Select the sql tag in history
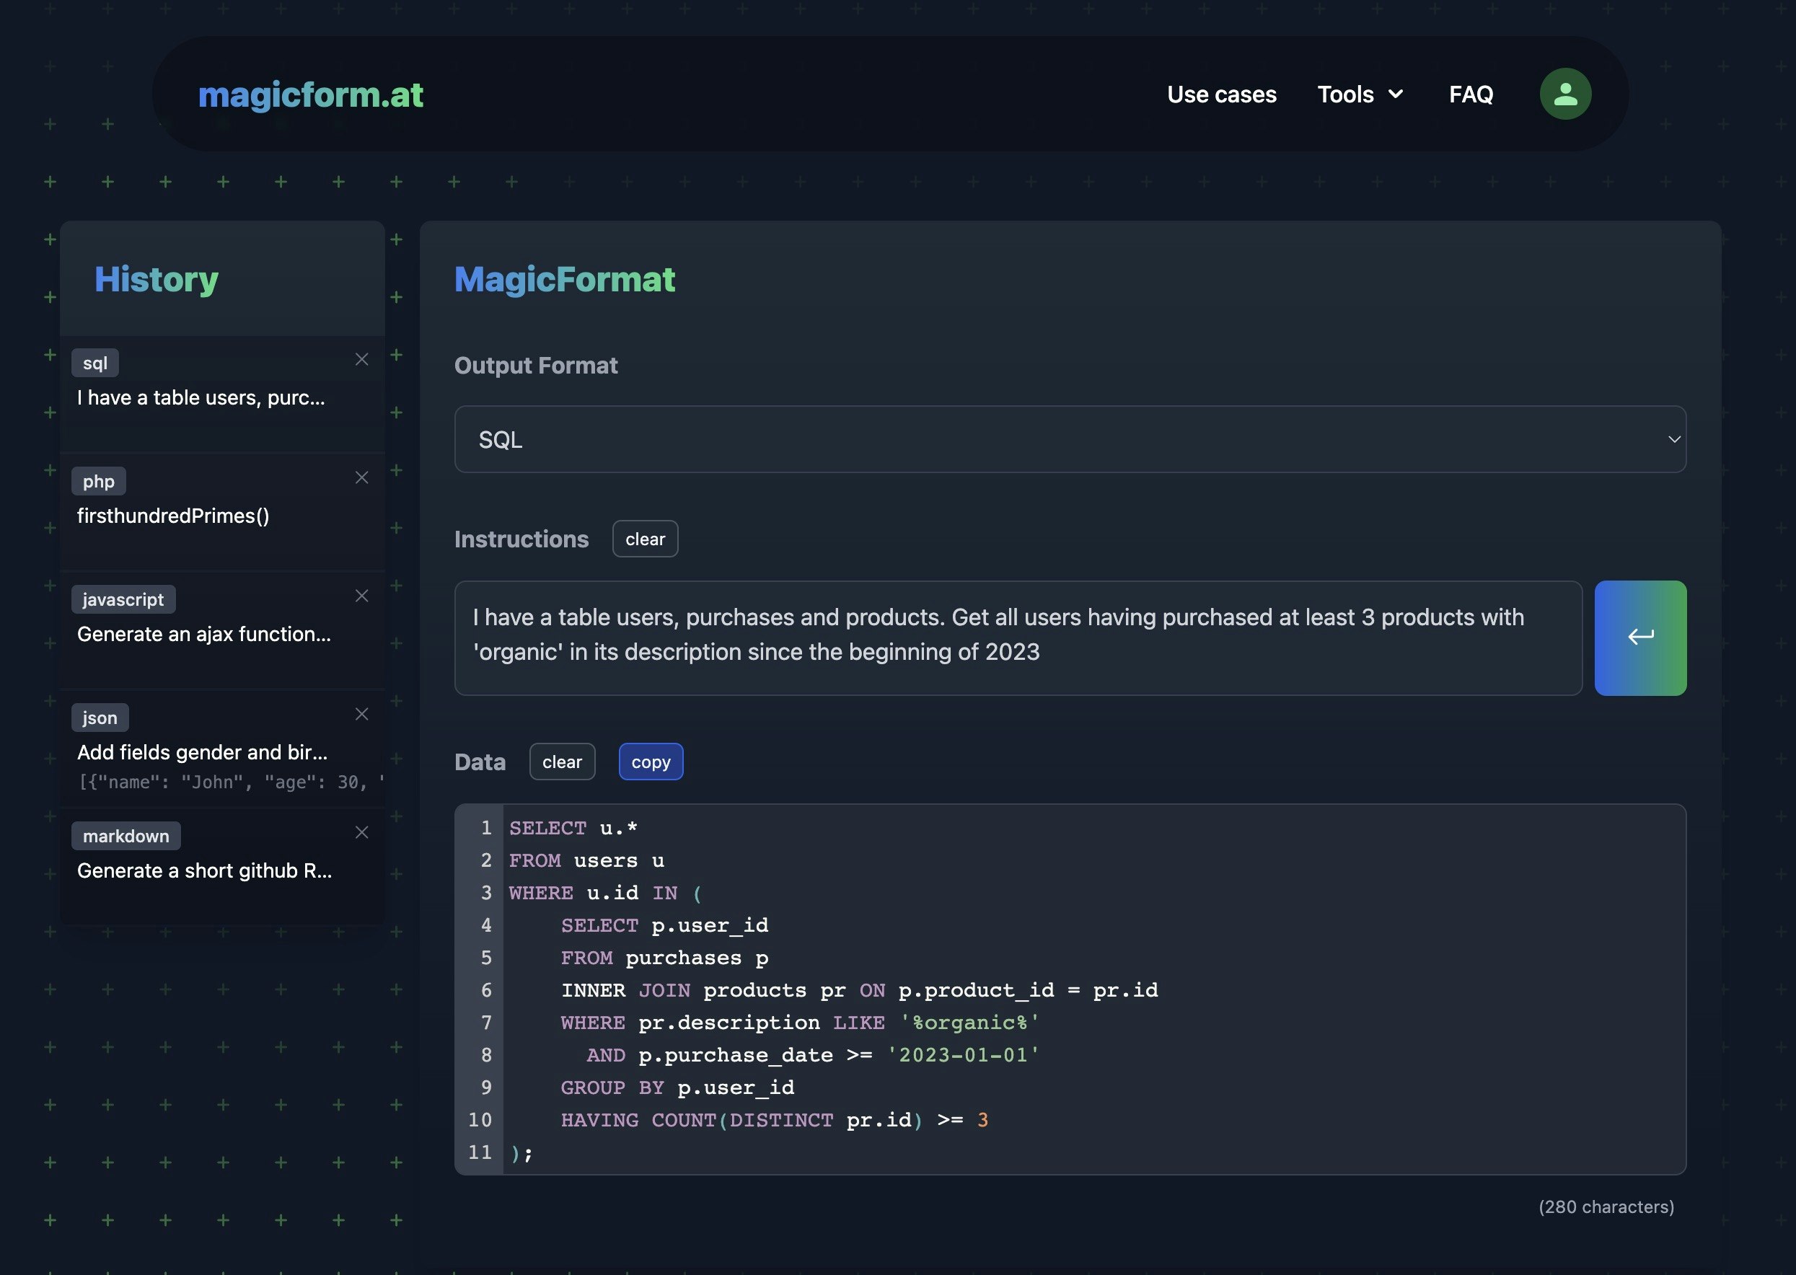 point(95,363)
